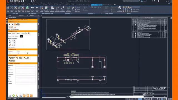Switch to the Home ribbon tab
The image size is (178, 100).
(8, 5)
